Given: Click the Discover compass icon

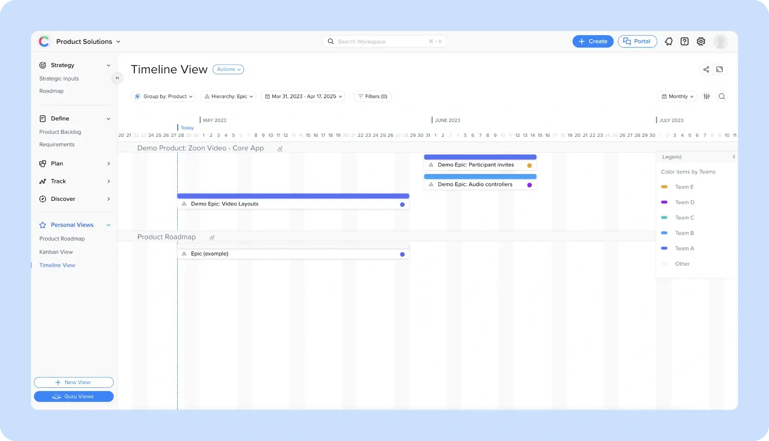Looking at the screenshot, I should 43,199.
